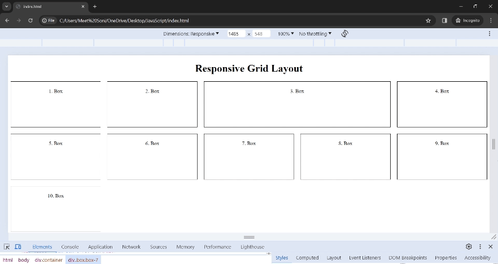Close the index.html tab
This screenshot has height=264, width=498.
pos(83,6)
